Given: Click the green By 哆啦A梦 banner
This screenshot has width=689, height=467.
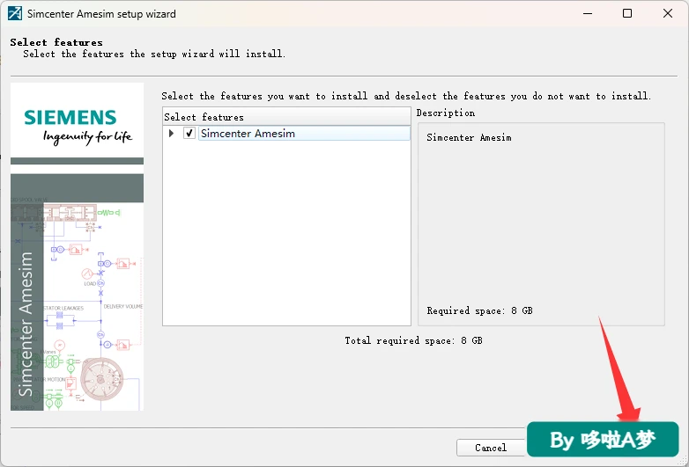Looking at the screenshot, I should (x=603, y=440).
